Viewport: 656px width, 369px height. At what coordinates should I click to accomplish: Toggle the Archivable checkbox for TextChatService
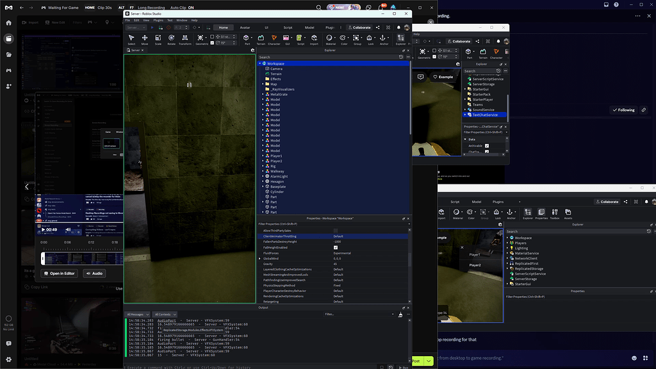click(487, 146)
